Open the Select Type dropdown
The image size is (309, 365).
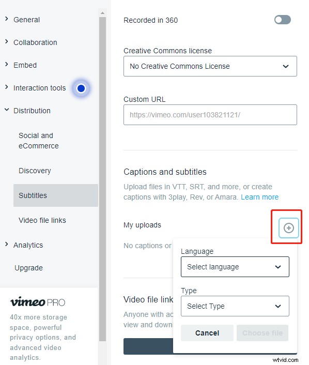click(x=235, y=306)
